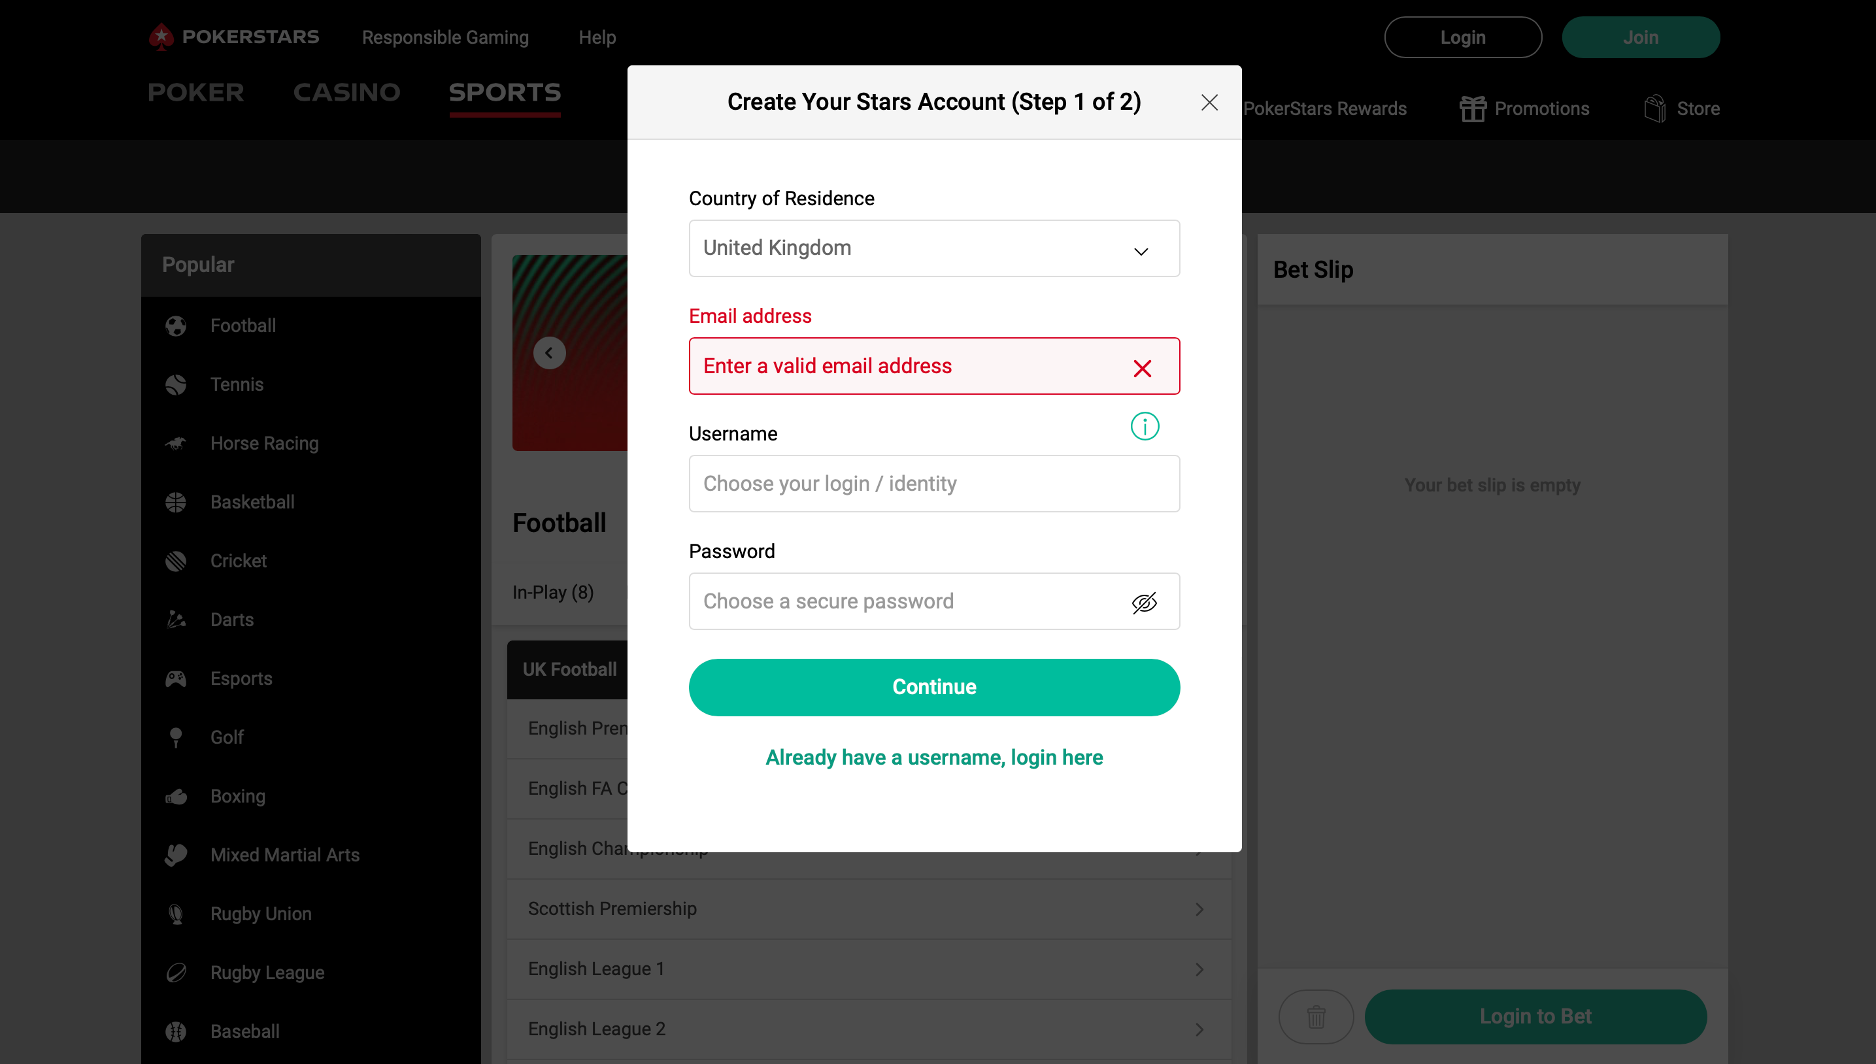The image size is (1876, 1064).
Task: Click the Golf icon in sidebar
Action: (x=176, y=737)
